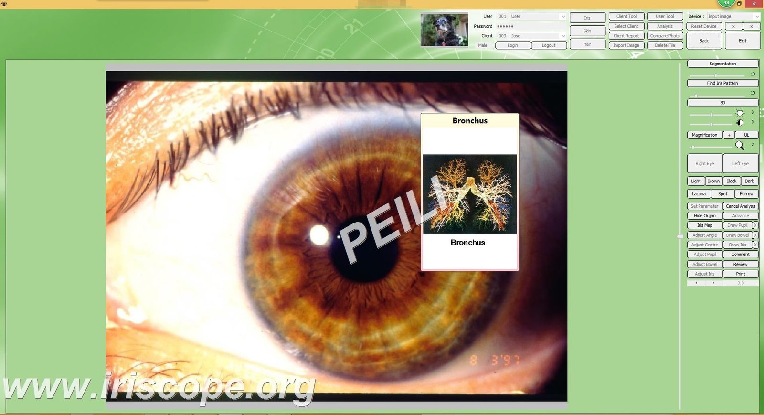Click the UL button

[747, 135]
